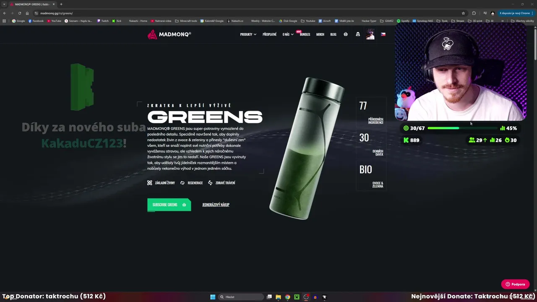Image resolution: width=537 pixels, height=302 pixels.
Task: Close the MADMONQ GREENS tab
Action: click(x=54, y=4)
